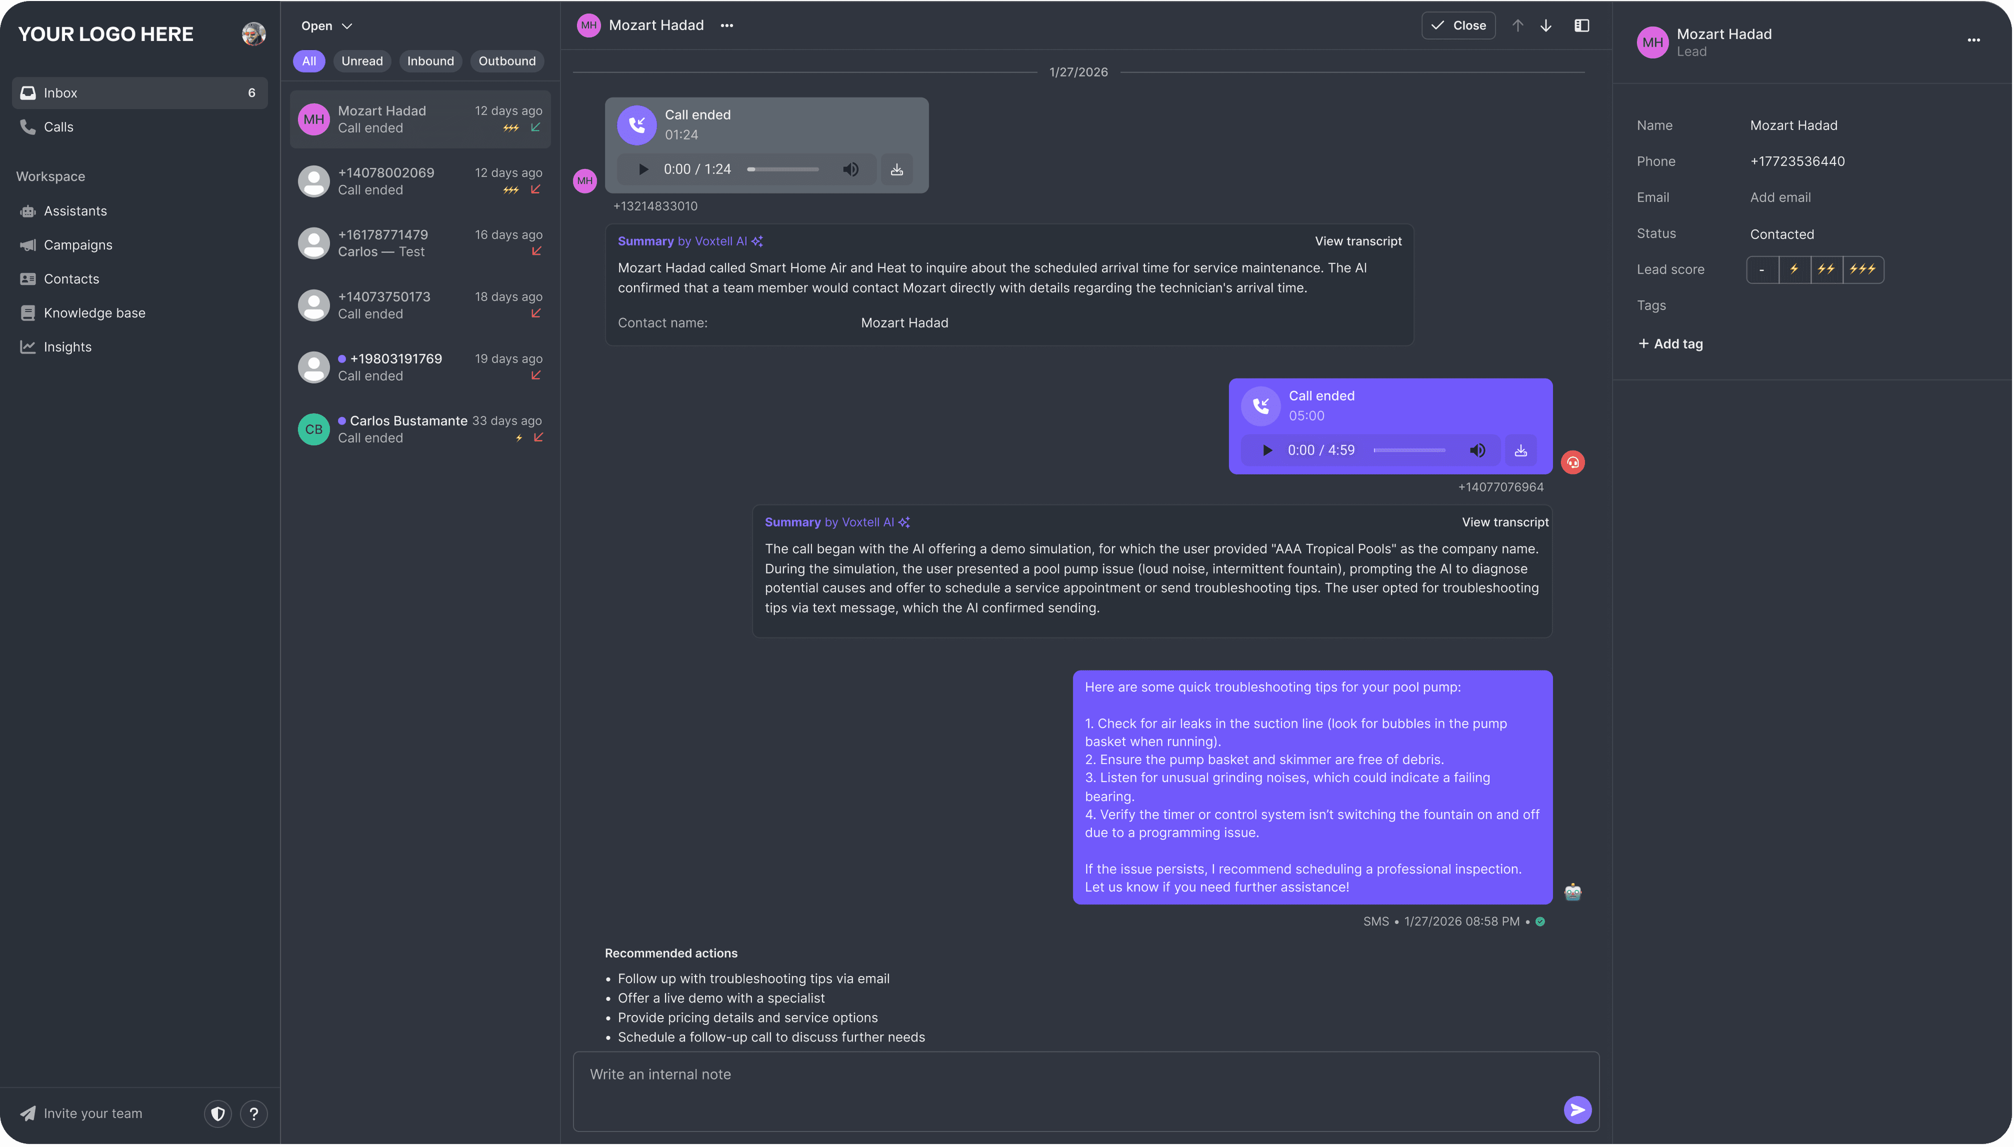Select Inbox from the navigation
This screenshot has width=2014, height=1147.
coord(60,92)
